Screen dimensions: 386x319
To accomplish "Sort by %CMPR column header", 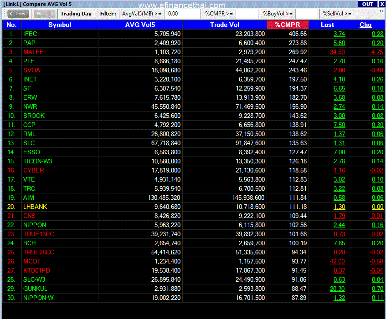I will point(288,25).
